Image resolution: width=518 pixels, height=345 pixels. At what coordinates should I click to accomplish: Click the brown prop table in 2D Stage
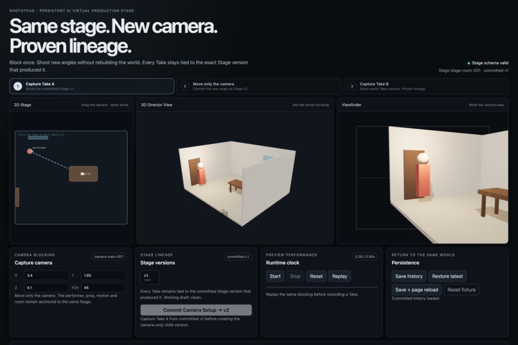click(84, 173)
